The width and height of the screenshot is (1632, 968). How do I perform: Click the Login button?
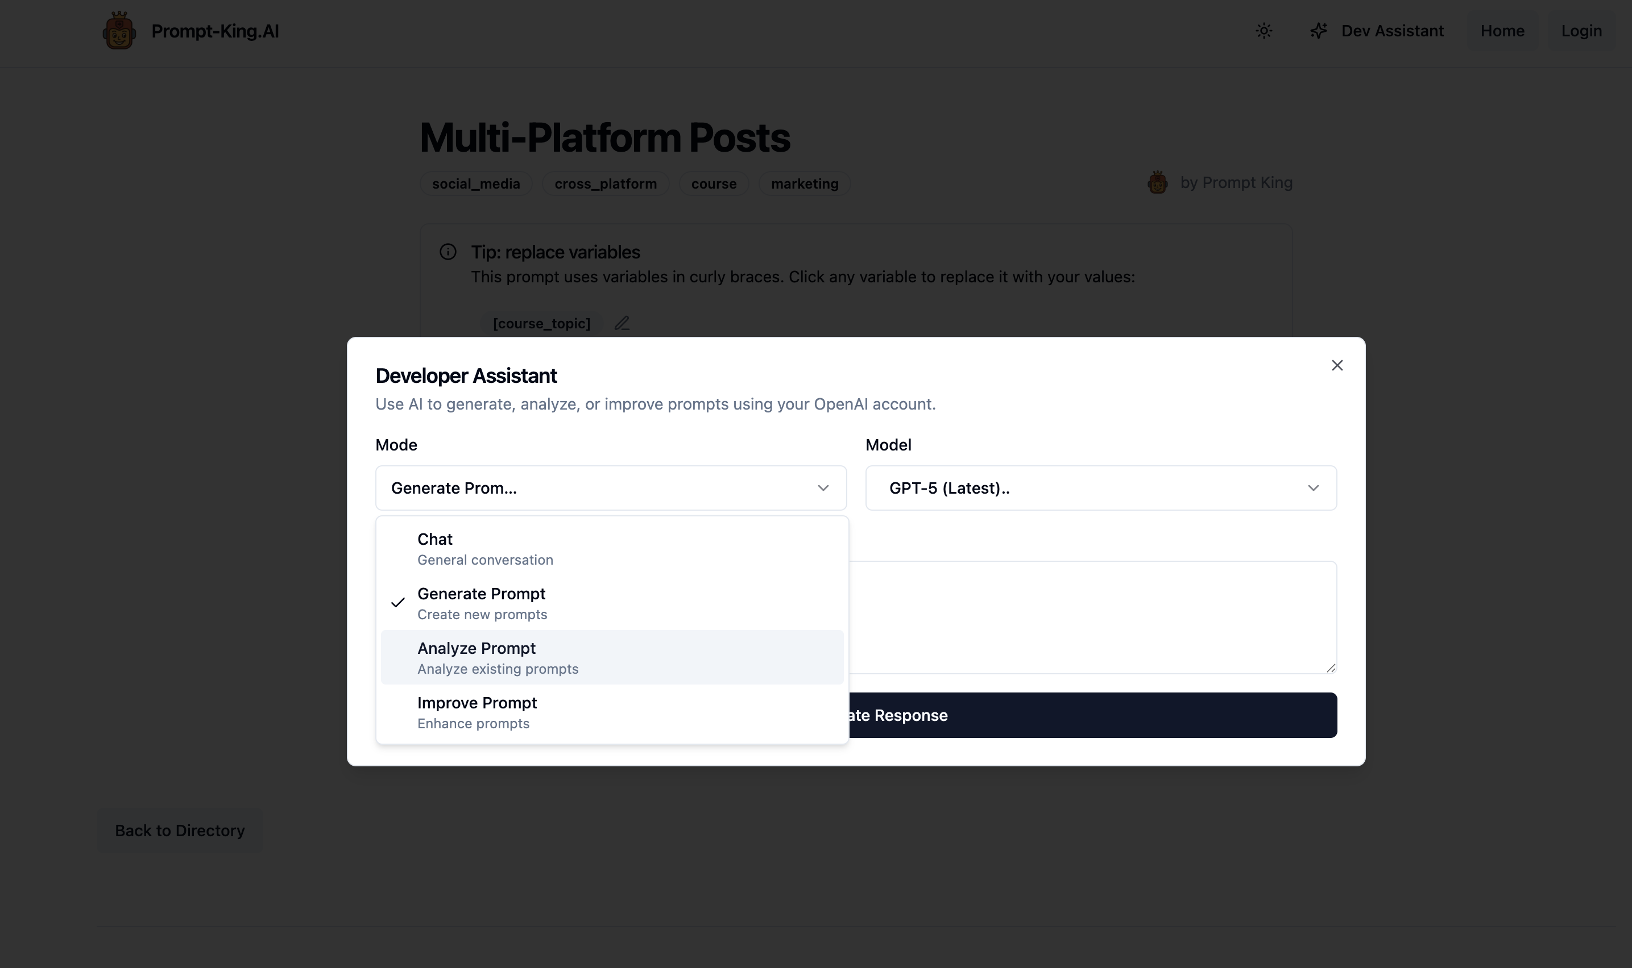coord(1581,31)
